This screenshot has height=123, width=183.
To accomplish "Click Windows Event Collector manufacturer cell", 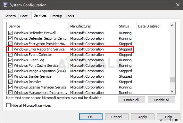I will pos(87,55).
